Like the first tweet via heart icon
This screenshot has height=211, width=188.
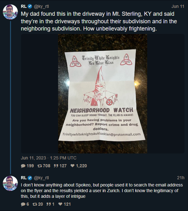73,166
